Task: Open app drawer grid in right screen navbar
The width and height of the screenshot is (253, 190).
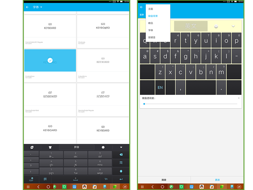Action: coord(142,187)
